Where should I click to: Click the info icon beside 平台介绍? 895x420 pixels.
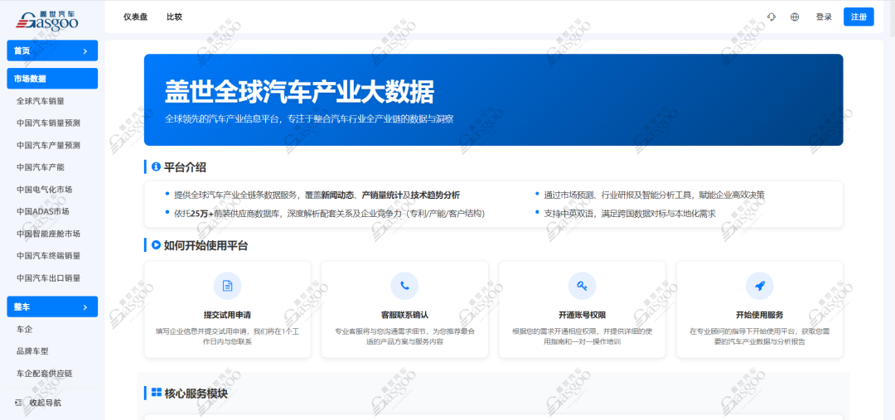tap(156, 167)
